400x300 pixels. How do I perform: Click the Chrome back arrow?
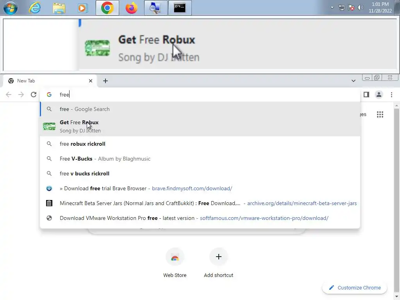point(9,95)
